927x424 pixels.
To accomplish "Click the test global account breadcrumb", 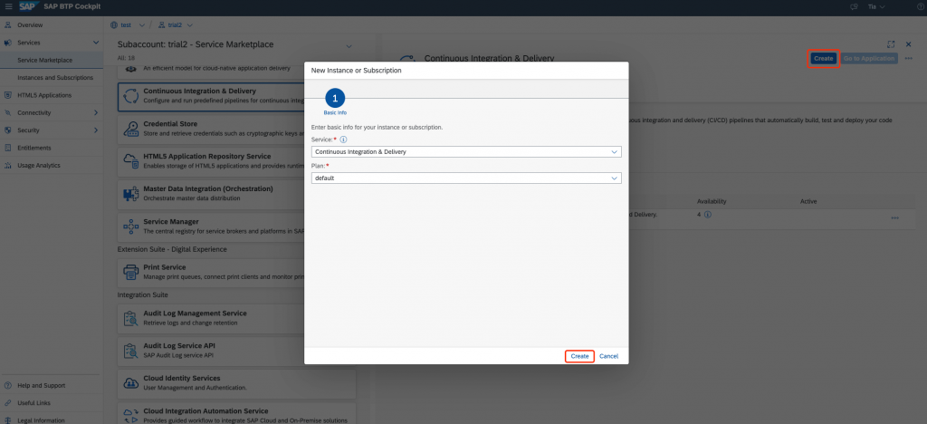I will [x=125, y=24].
